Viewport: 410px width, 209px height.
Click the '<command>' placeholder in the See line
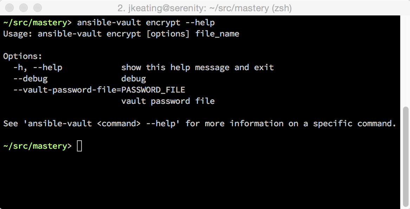[119, 124]
